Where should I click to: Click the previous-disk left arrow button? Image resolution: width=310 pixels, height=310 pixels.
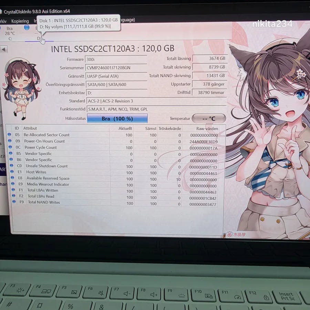[3, 49]
